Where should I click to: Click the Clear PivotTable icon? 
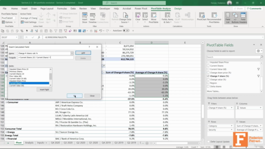click(x=138, y=17)
